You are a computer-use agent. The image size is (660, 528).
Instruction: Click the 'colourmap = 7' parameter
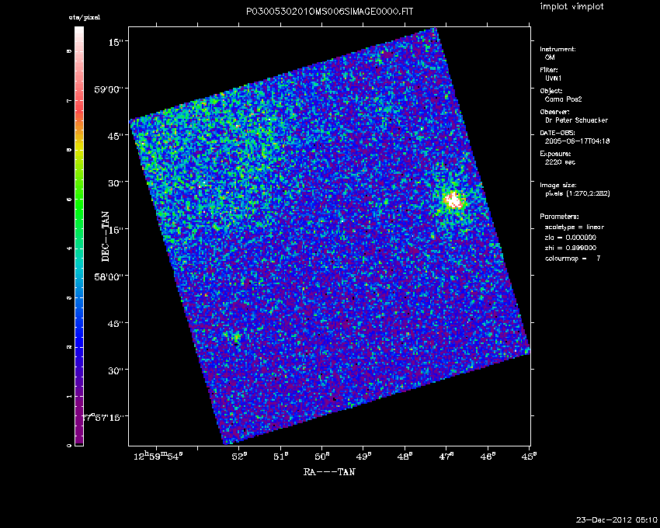[x=573, y=257]
